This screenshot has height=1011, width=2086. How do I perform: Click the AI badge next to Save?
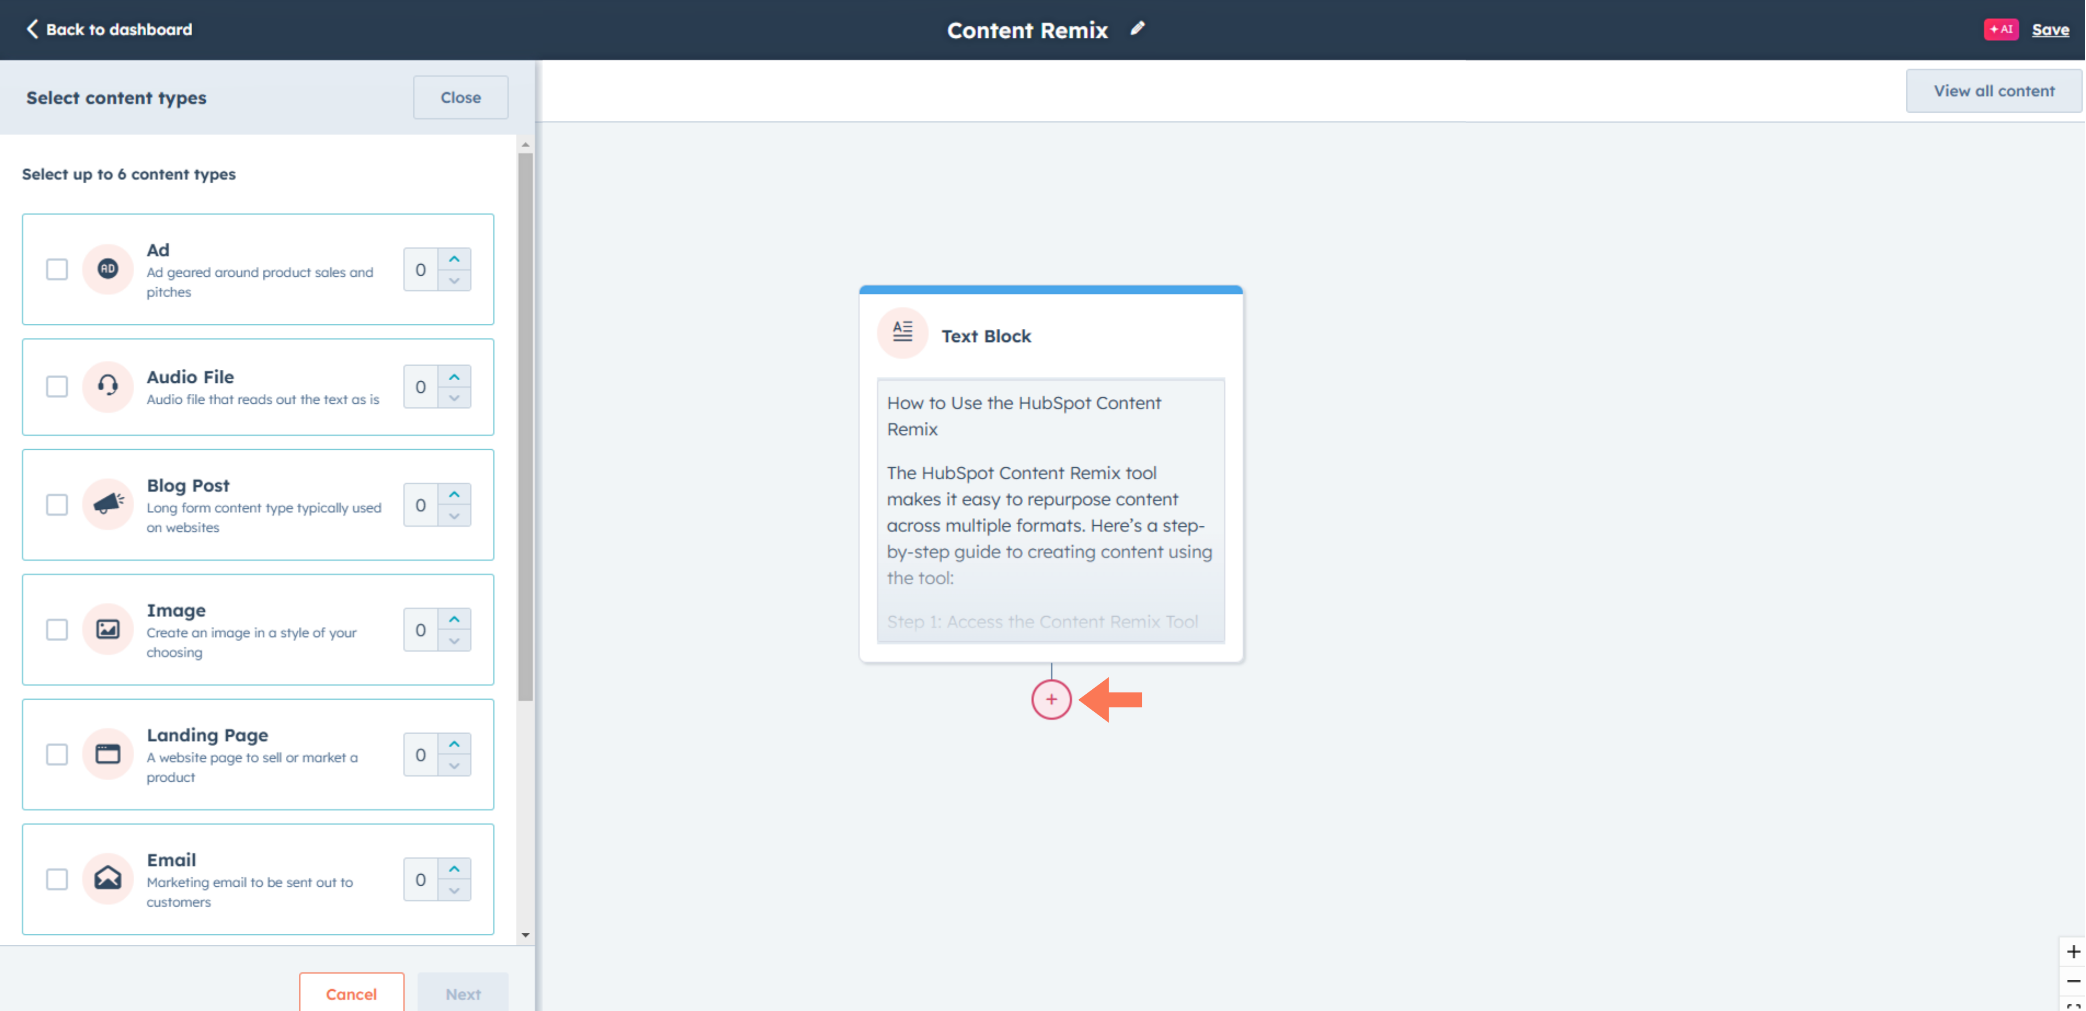2001,29
